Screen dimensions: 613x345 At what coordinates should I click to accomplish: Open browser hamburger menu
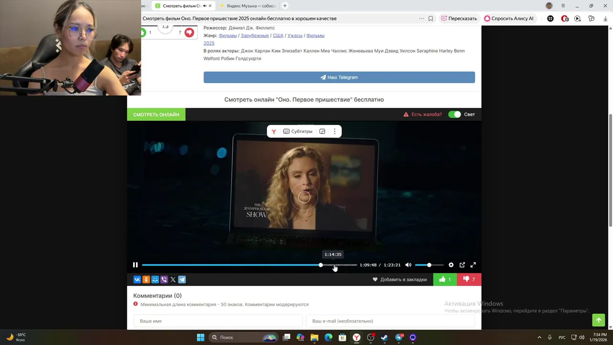coord(563,6)
